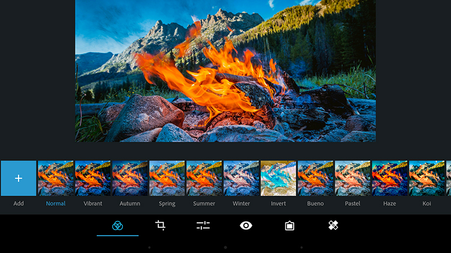
Task: Select the Spot Heal bandage tool
Action: pos(333,225)
